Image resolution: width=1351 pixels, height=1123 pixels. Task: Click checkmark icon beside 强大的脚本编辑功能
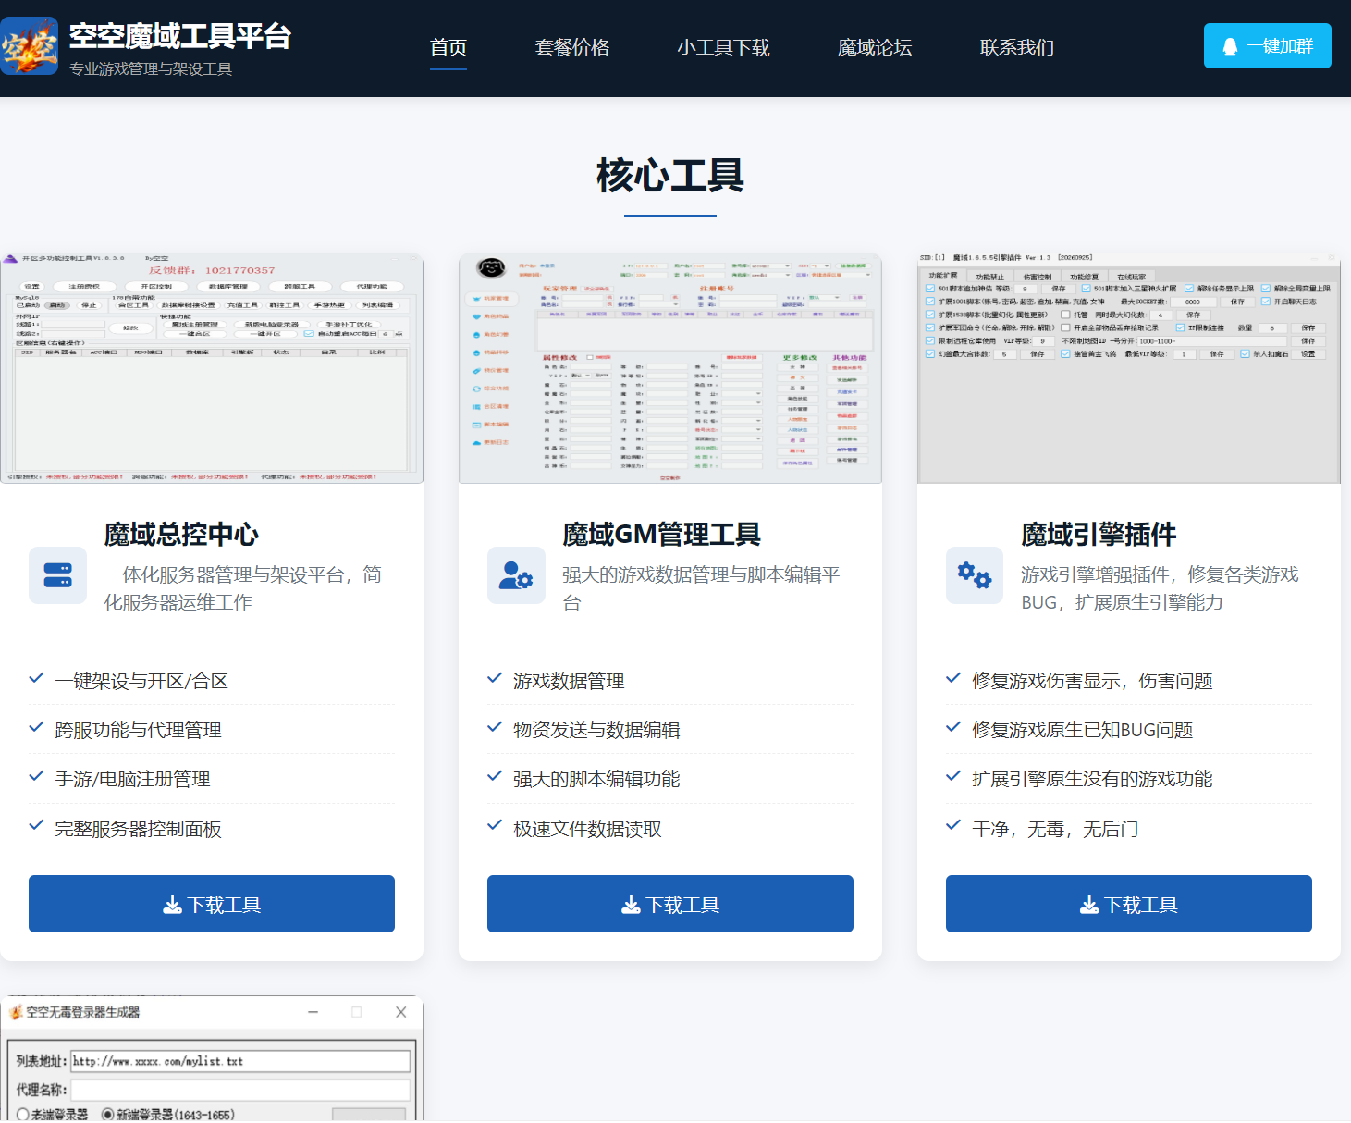[x=495, y=776]
